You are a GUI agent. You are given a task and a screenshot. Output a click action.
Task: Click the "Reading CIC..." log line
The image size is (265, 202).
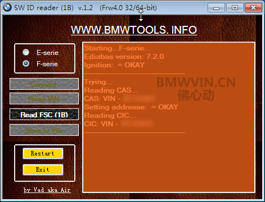(110, 116)
